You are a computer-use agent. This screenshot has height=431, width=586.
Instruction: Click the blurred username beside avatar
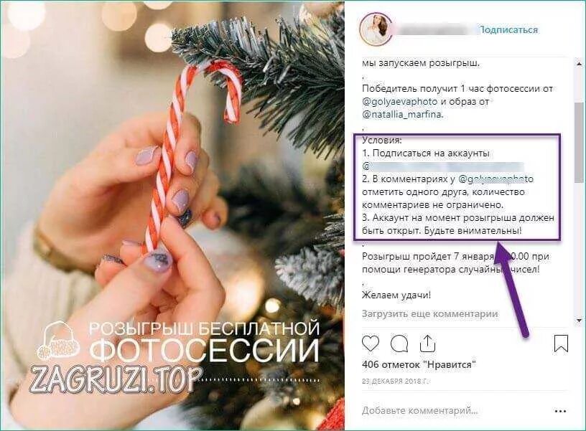(435, 30)
